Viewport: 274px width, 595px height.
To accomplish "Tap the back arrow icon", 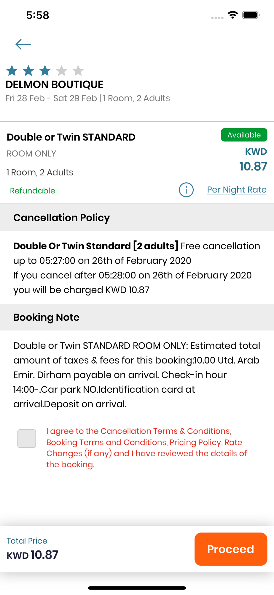I will pos(23,44).
